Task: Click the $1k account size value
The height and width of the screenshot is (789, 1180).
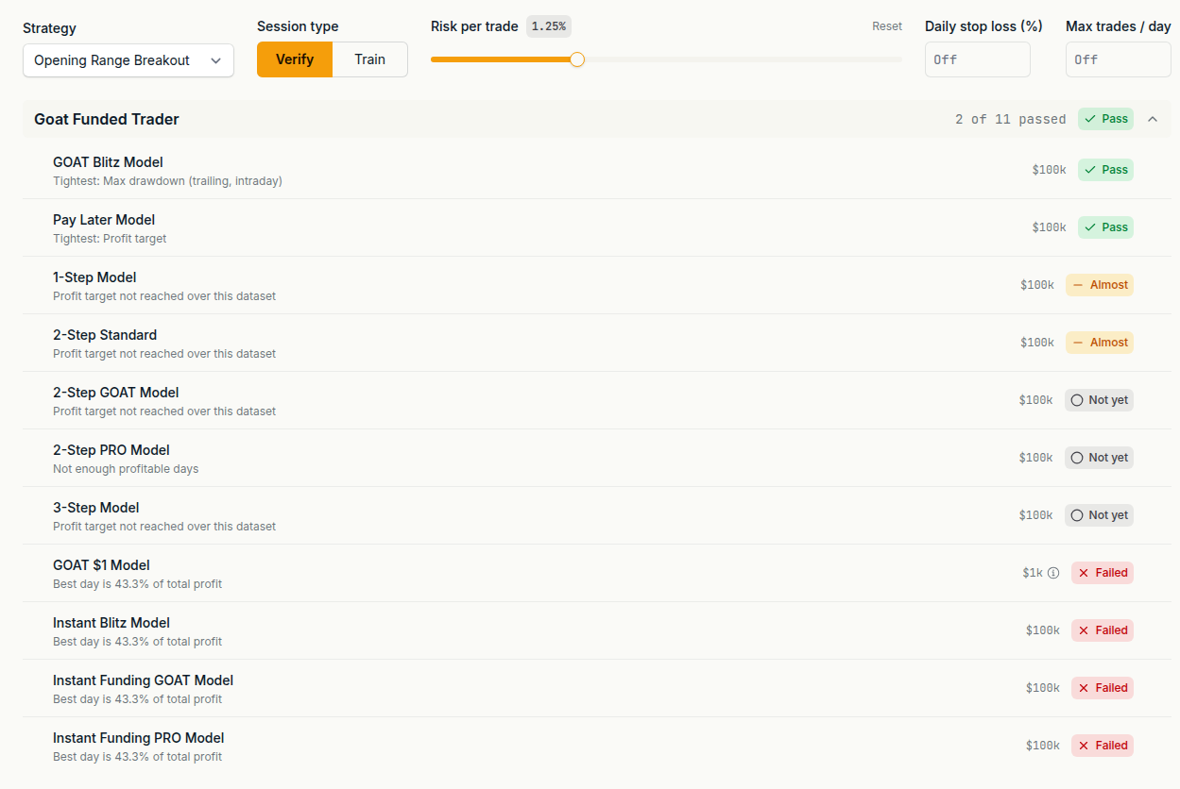Action: click(1032, 573)
